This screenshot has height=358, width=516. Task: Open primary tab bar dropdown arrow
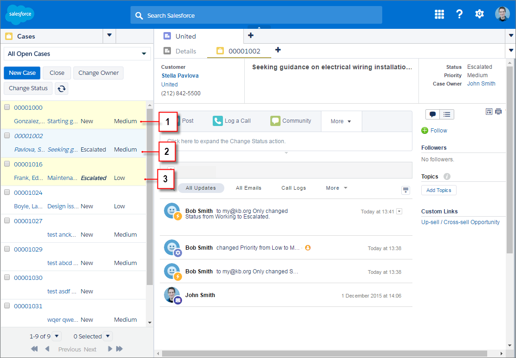click(x=511, y=36)
